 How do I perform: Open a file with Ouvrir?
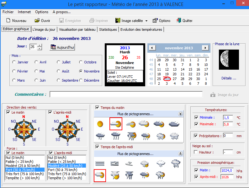42,21
